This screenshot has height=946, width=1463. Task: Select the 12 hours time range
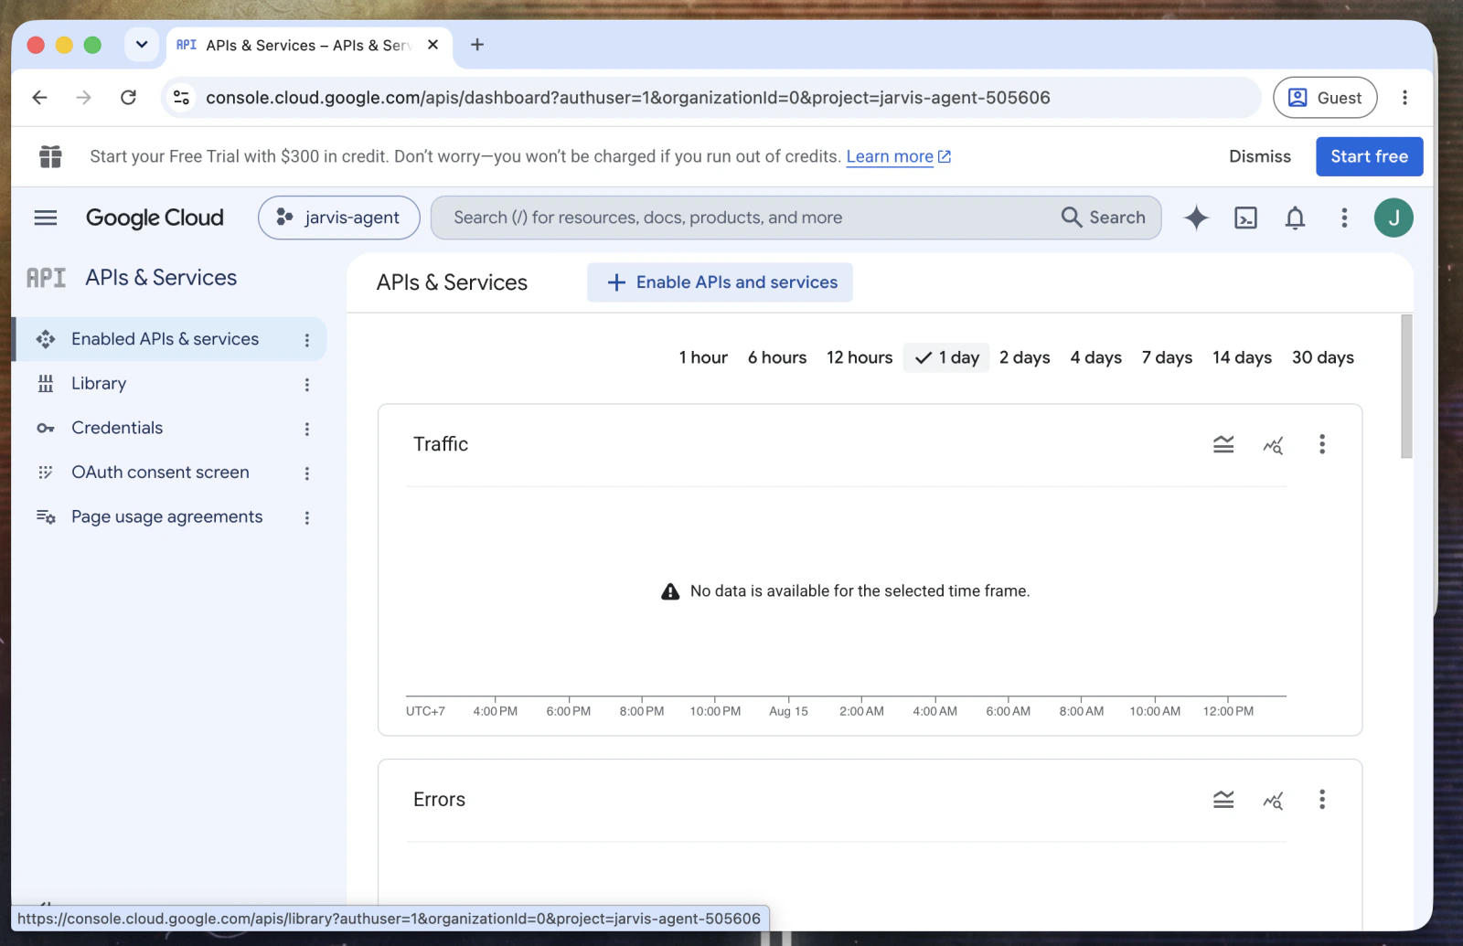tap(860, 357)
